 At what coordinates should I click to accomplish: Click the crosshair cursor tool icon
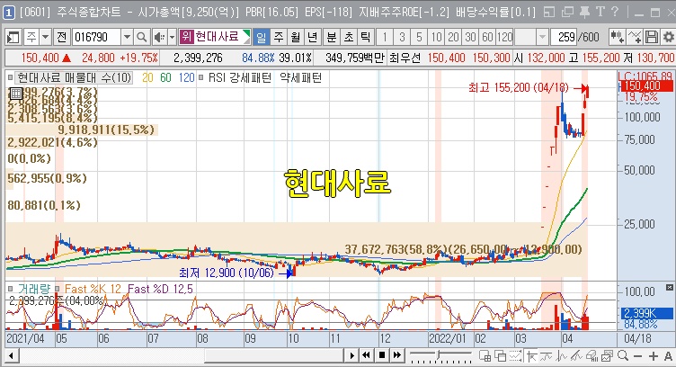[x=531, y=356]
